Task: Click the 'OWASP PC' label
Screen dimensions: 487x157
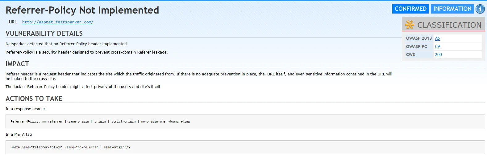Action: pos(416,46)
